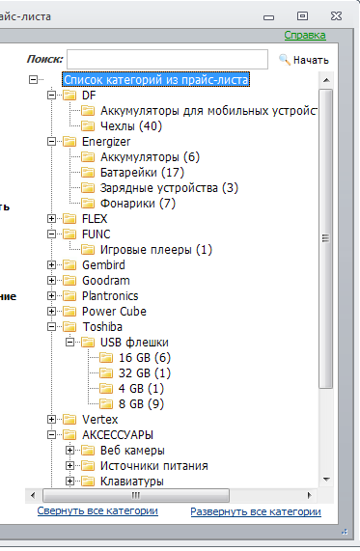Expand the Веб камеры subcategory
The height and width of the screenshot is (551, 360).
(69, 451)
